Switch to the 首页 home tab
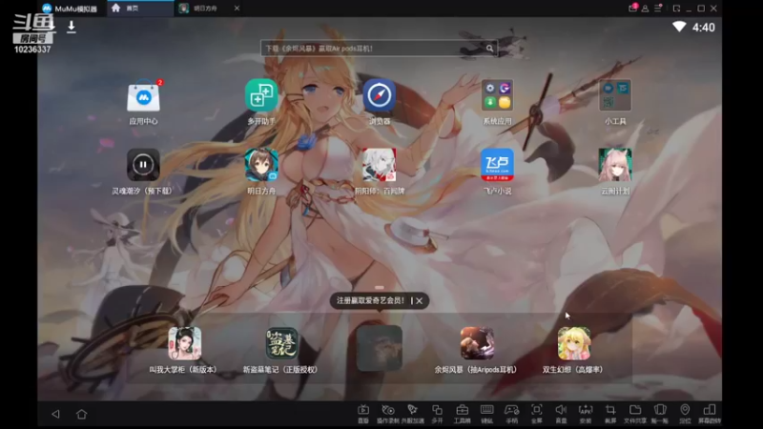Screen dimensions: 763x429 point(140,9)
